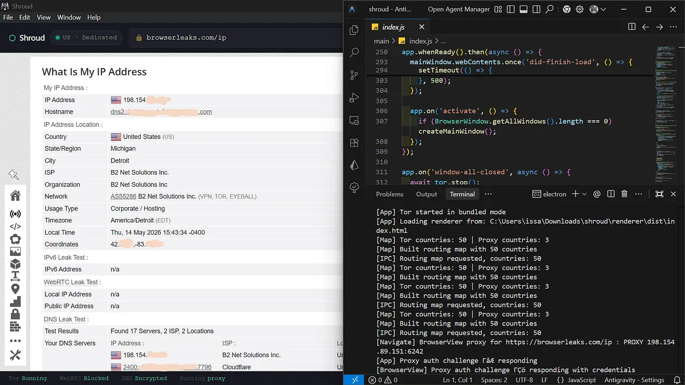Viewport: 685px width, 385px height.
Task: Open the Explorer panel in activity bar
Action: 354,30
